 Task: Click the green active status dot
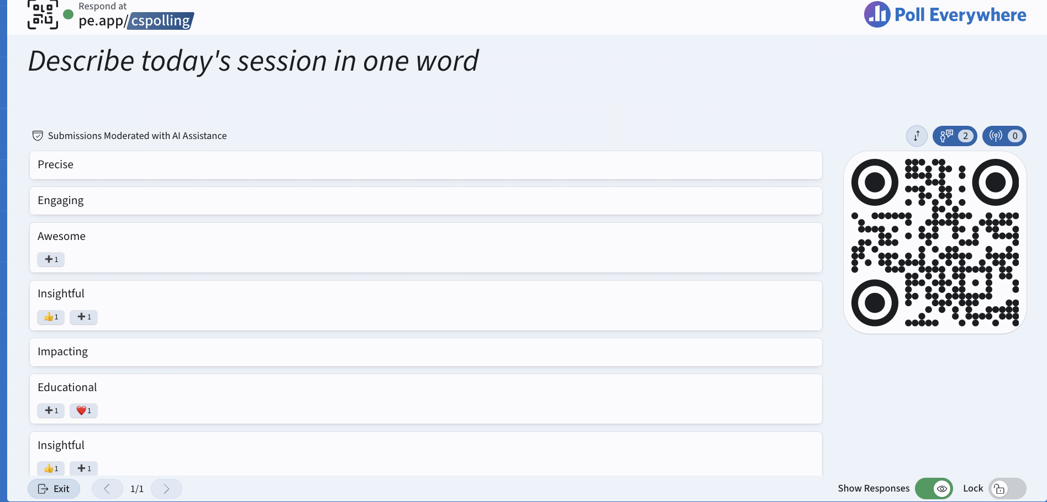click(x=69, y=14)
